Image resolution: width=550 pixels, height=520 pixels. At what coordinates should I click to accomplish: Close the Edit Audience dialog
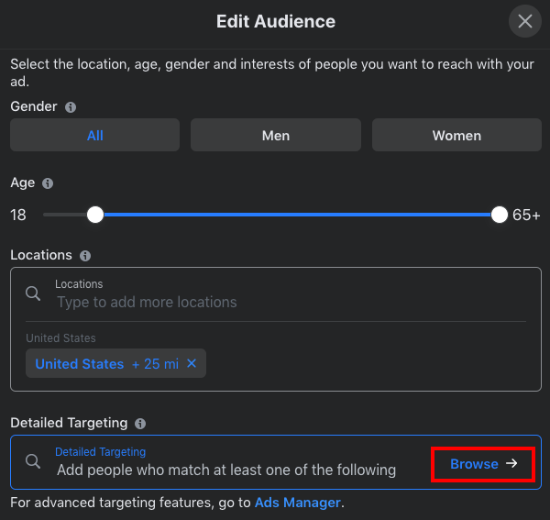(525, 21)
